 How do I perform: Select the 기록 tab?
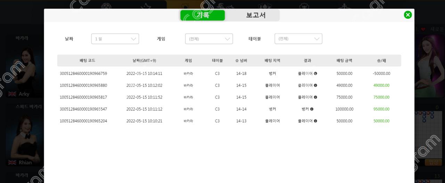pyautogui.click(x=202, y=15)
